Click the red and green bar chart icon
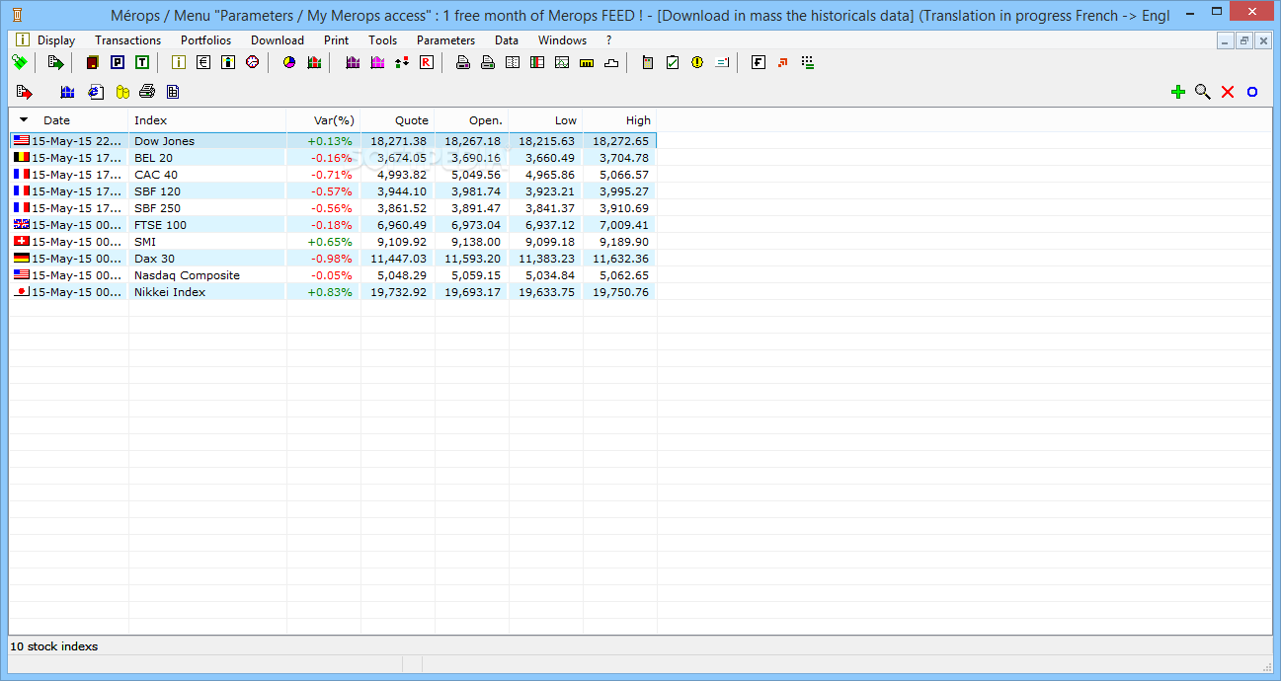The height and width of the screenshot is (681, 1281). point(314,62)
